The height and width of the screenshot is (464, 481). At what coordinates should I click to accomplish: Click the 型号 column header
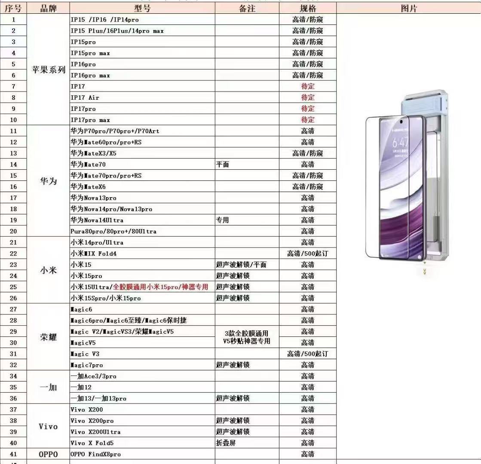click(142, 8)
